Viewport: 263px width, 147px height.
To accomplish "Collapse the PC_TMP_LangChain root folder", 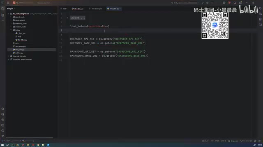I will tap(8, 13).
